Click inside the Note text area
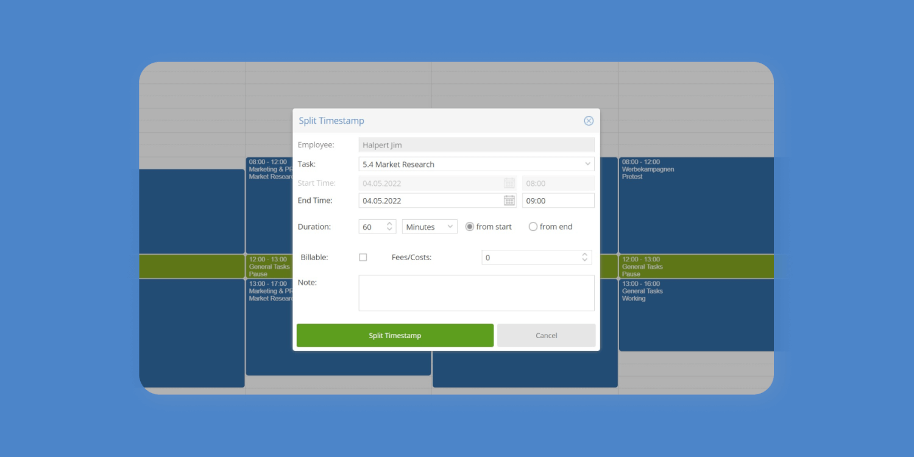 [476, 292]
